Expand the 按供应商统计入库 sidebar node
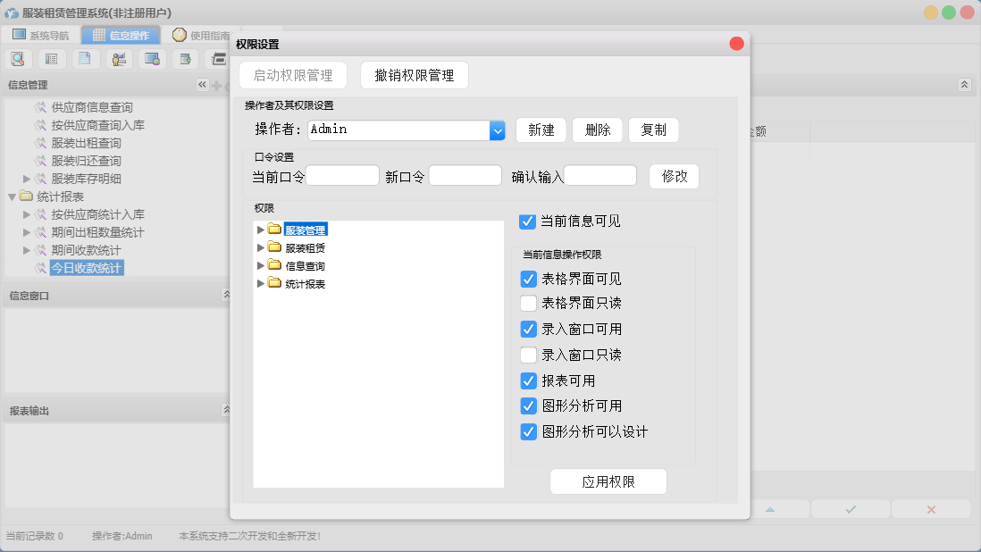The width and height of the screenshot is (981, 552). point(26,214)
